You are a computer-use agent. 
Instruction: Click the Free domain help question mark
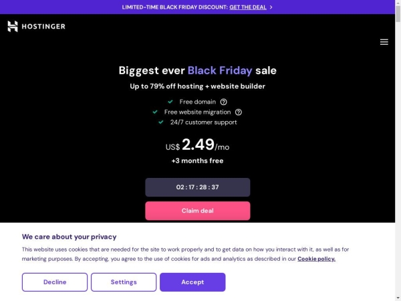(x=223, y=102)
